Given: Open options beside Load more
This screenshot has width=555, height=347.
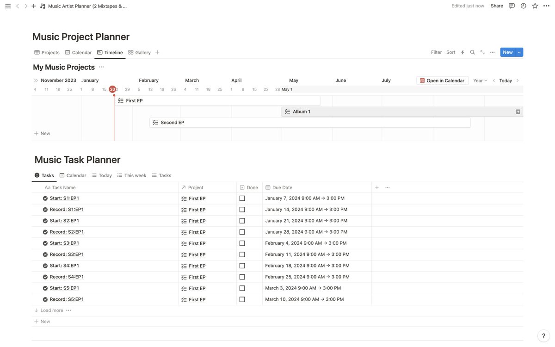Looking at the screenshot, I should tap(68, 310).
